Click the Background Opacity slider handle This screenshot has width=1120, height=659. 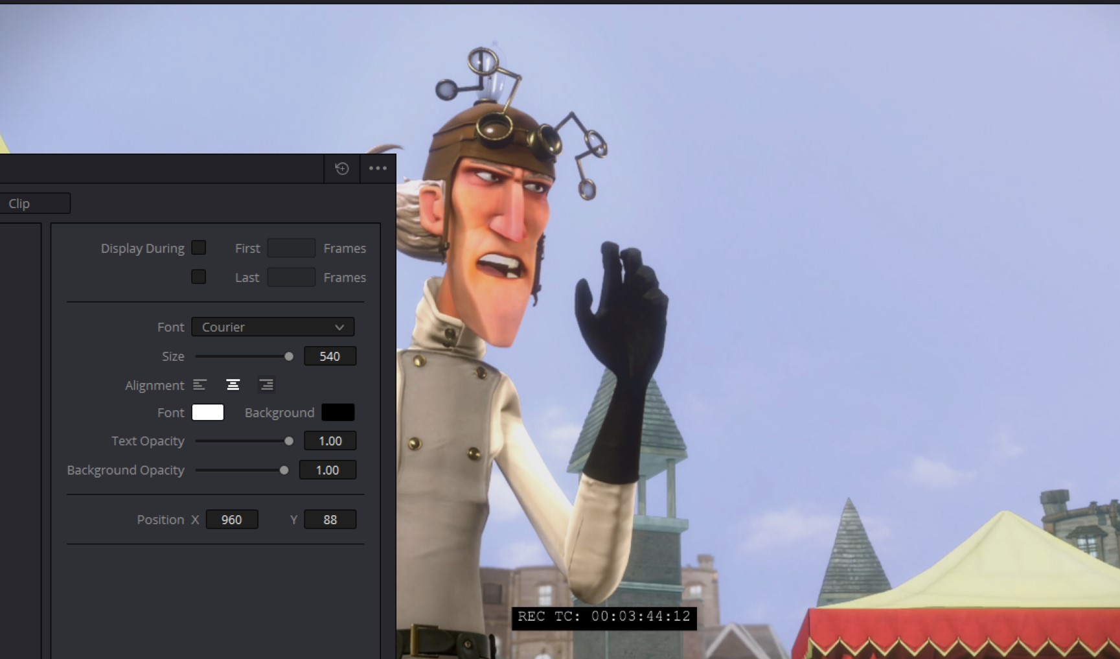tap(284, 470)
